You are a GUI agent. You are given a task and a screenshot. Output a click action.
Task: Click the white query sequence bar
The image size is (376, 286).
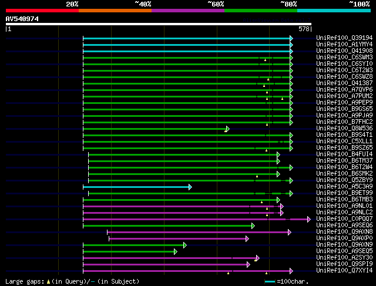(x=159, y=24)
